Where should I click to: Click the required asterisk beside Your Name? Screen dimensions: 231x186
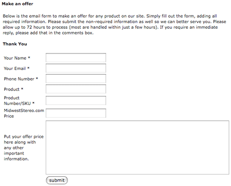click(x=29, y=58)
